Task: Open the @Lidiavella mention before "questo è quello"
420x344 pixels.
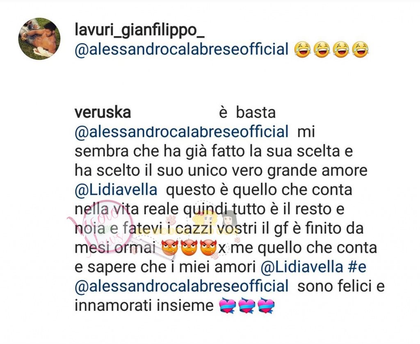Action: click(116, 190)
